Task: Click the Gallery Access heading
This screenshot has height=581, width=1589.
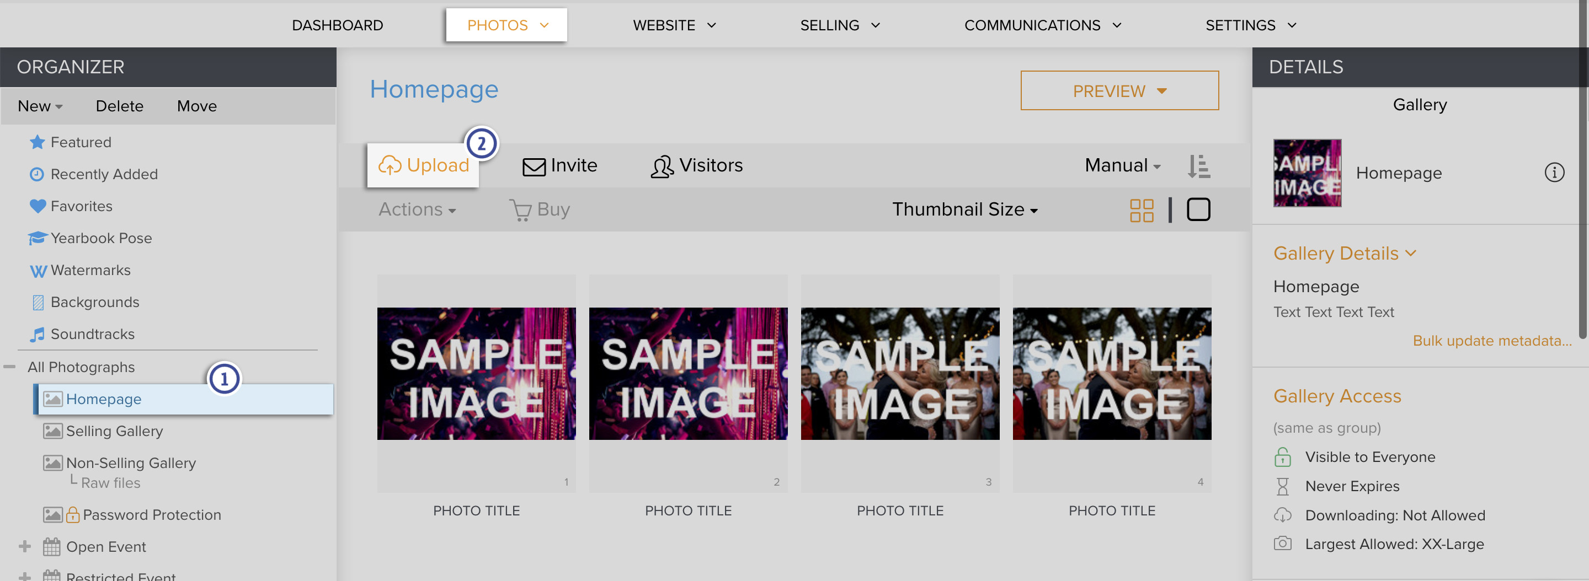Action: click(x=1337, y=396)
